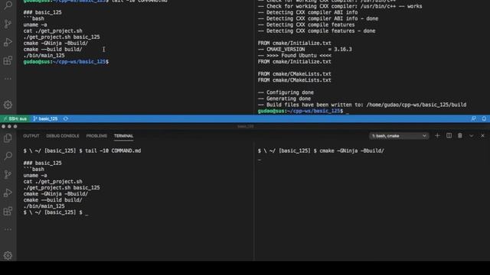Click 'cat ./get_project.sh' in upper terminal
The height and width of the screenshot is (275, 490).
point(53,31)
